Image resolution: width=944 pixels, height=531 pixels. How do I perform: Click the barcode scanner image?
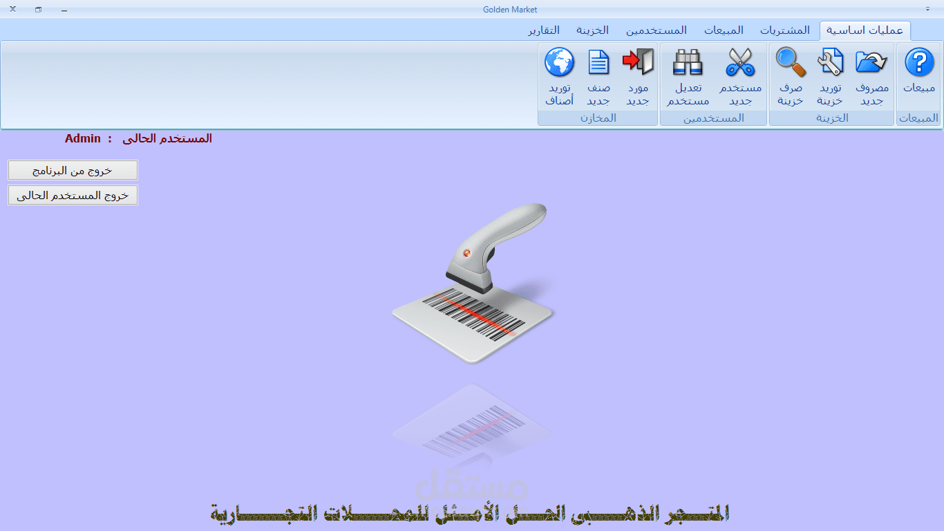pyautogui.click(x=473, y=283)
